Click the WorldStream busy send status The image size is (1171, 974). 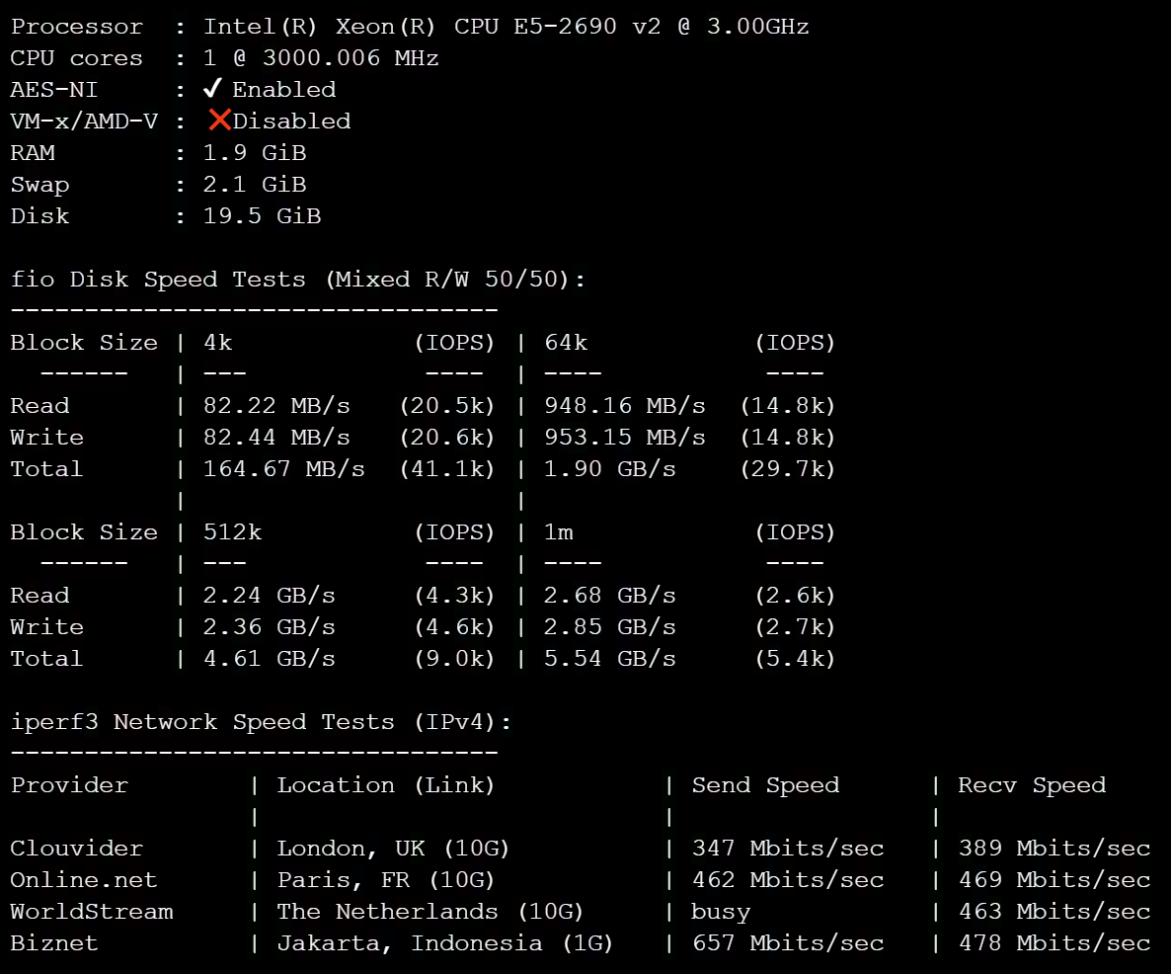[x=721, y=912]
